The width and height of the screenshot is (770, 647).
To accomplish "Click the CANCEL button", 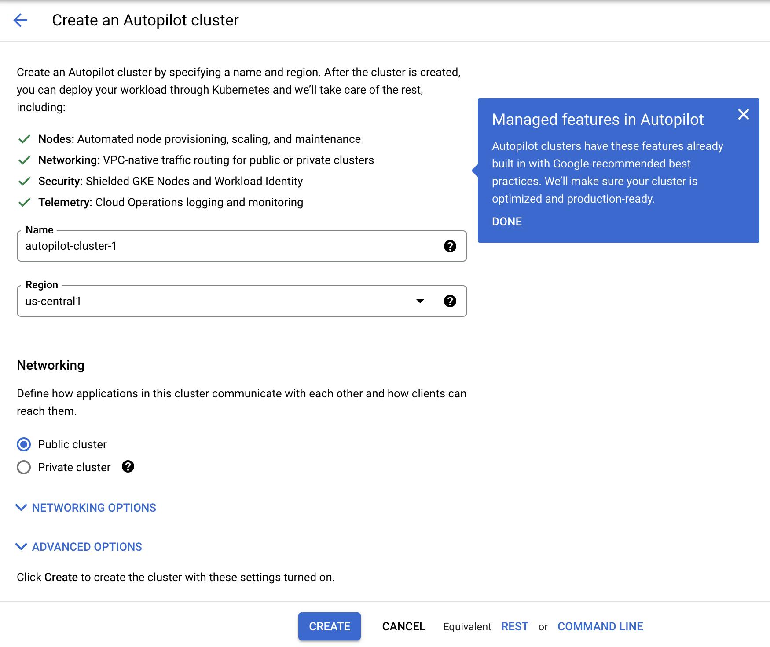I will tap(403, 626).
